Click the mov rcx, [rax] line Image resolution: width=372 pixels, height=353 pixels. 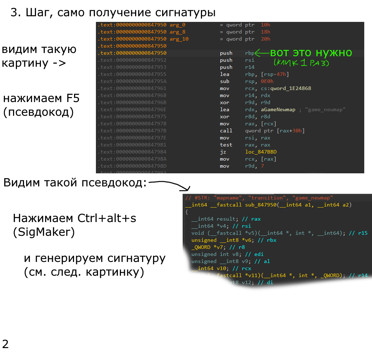(248, 159)
